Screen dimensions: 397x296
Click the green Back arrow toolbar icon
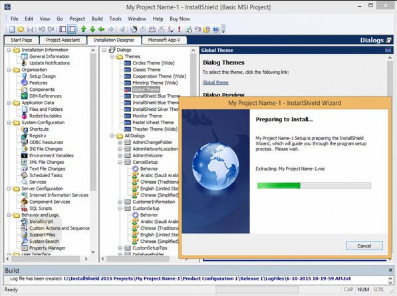[x=102, y=29]
